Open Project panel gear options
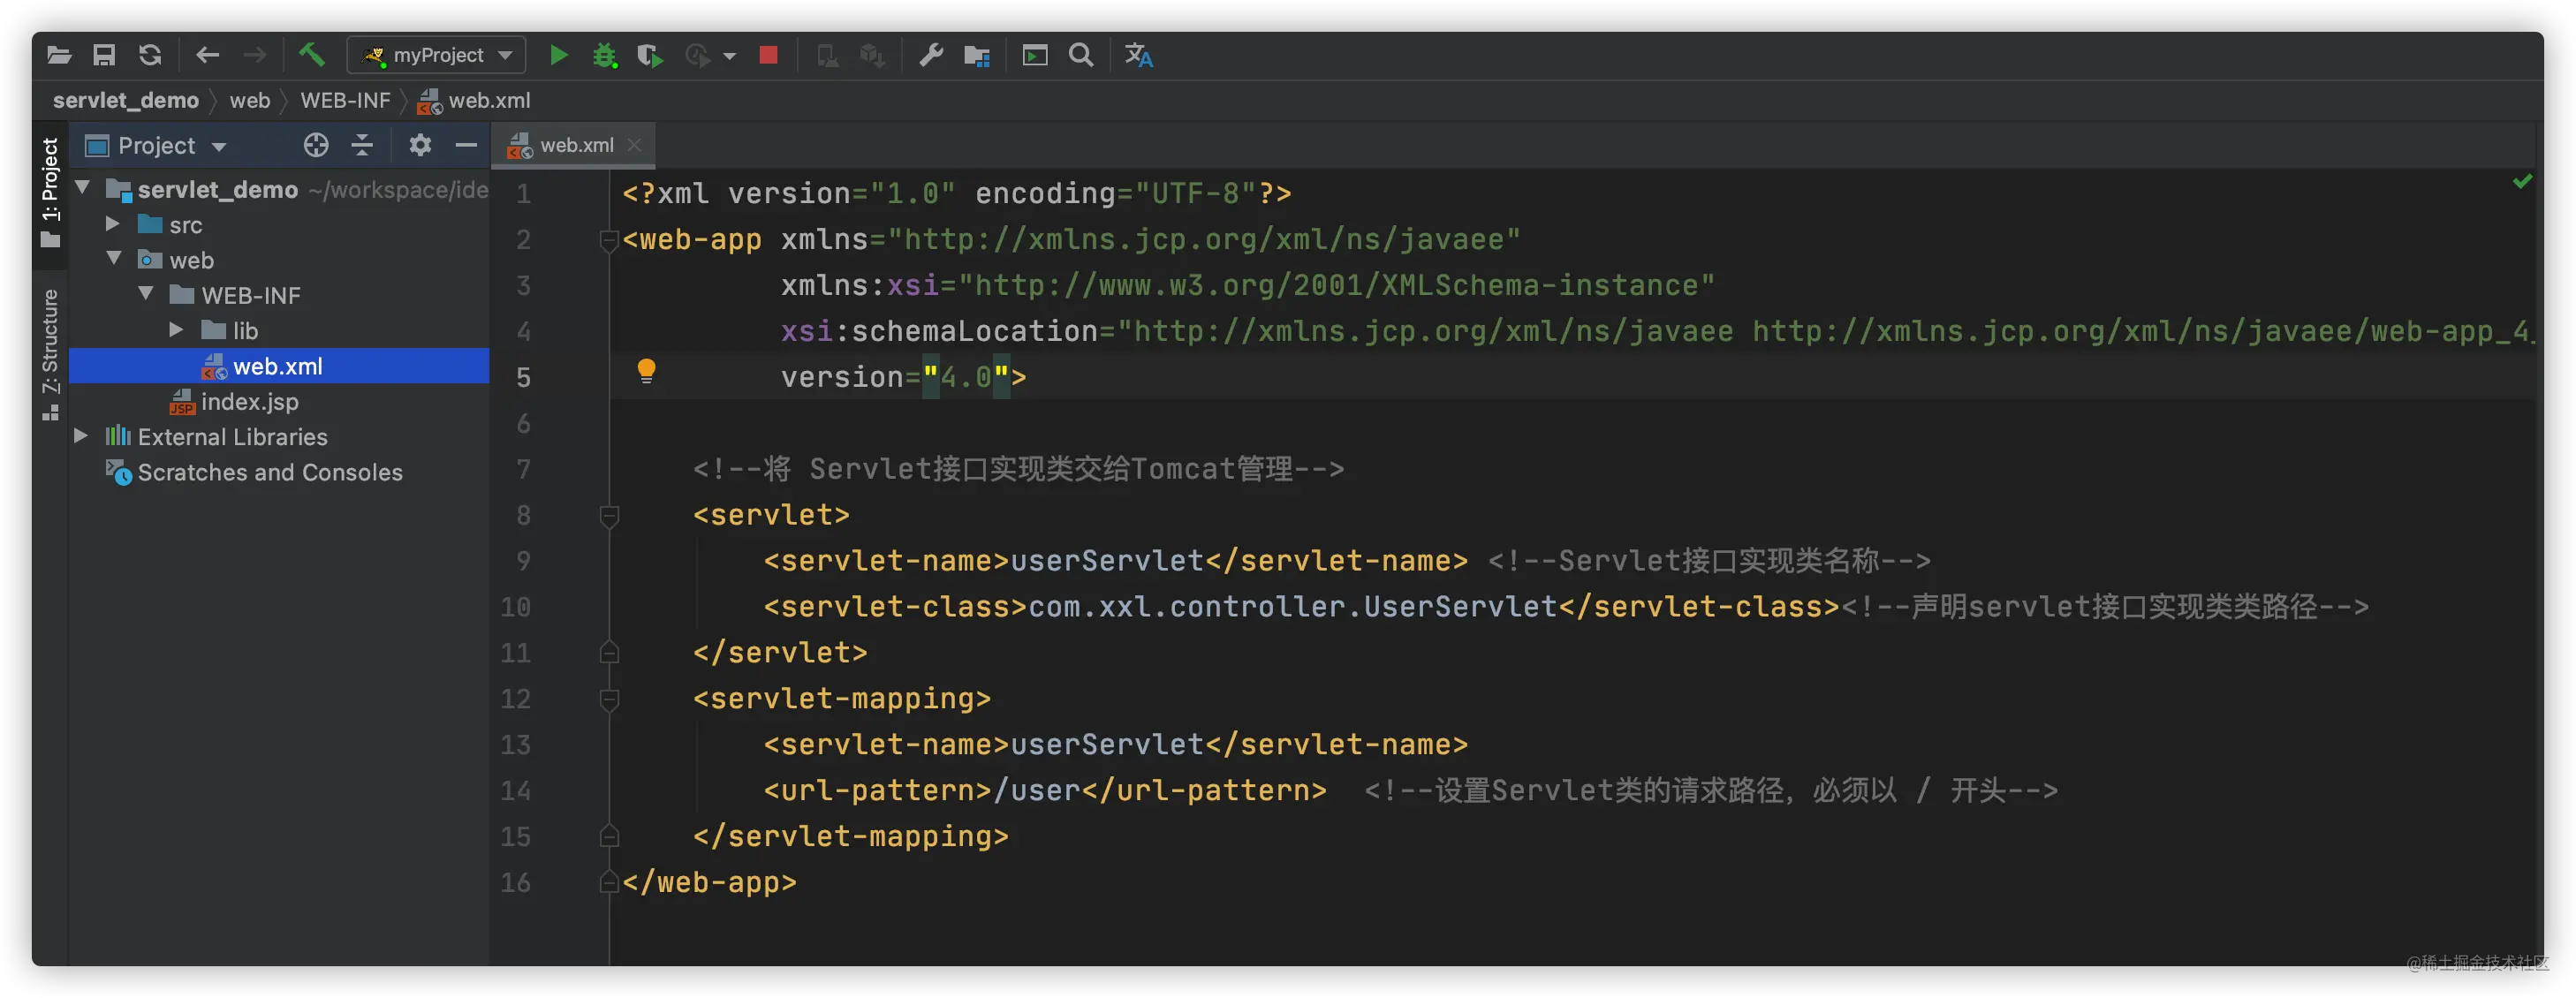 point(420,146)
